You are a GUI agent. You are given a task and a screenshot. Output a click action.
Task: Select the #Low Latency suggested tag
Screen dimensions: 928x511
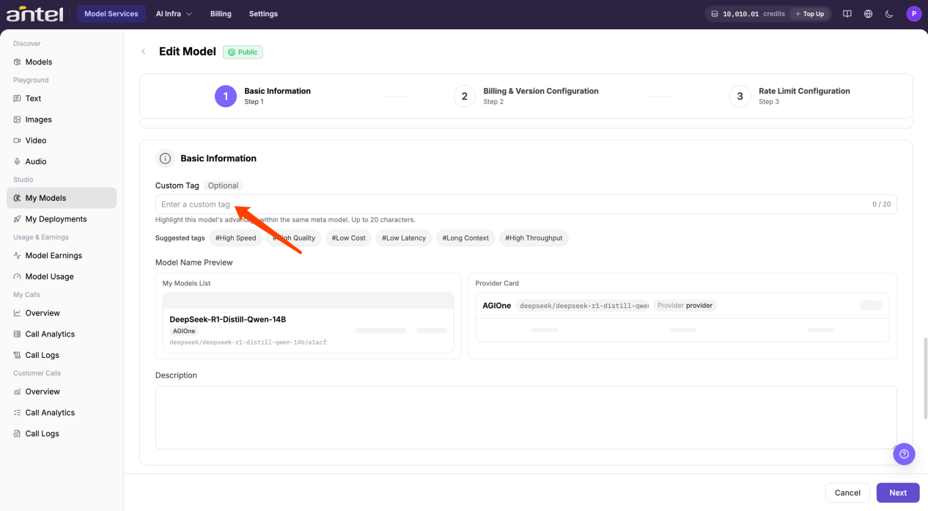point(404,238)
